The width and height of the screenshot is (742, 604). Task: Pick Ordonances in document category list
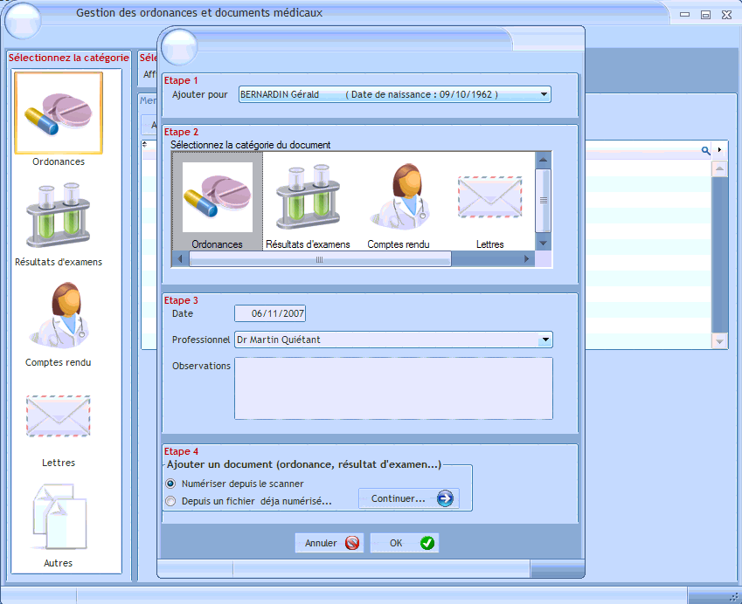pos(217,199)
